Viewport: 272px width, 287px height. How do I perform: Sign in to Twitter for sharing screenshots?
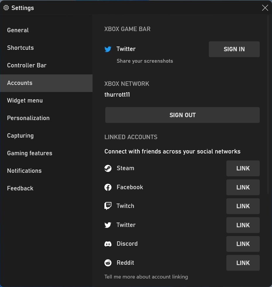point(234,49)
